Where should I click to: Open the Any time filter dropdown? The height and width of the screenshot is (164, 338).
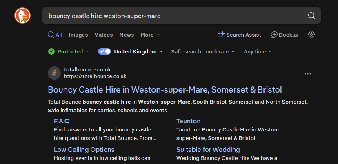[258, 51]
